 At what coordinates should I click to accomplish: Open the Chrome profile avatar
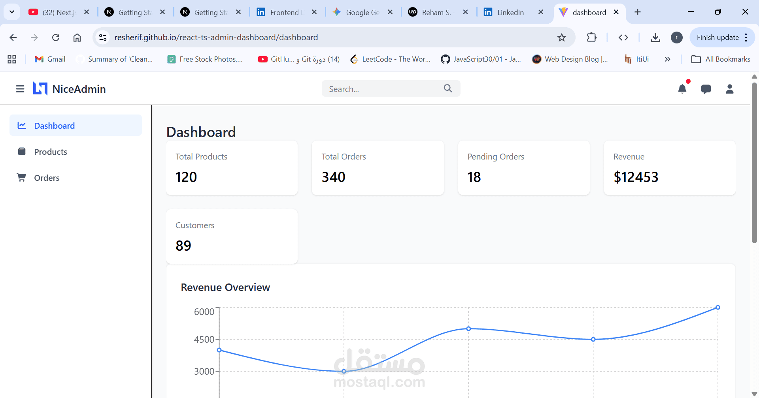pos(677,38)
